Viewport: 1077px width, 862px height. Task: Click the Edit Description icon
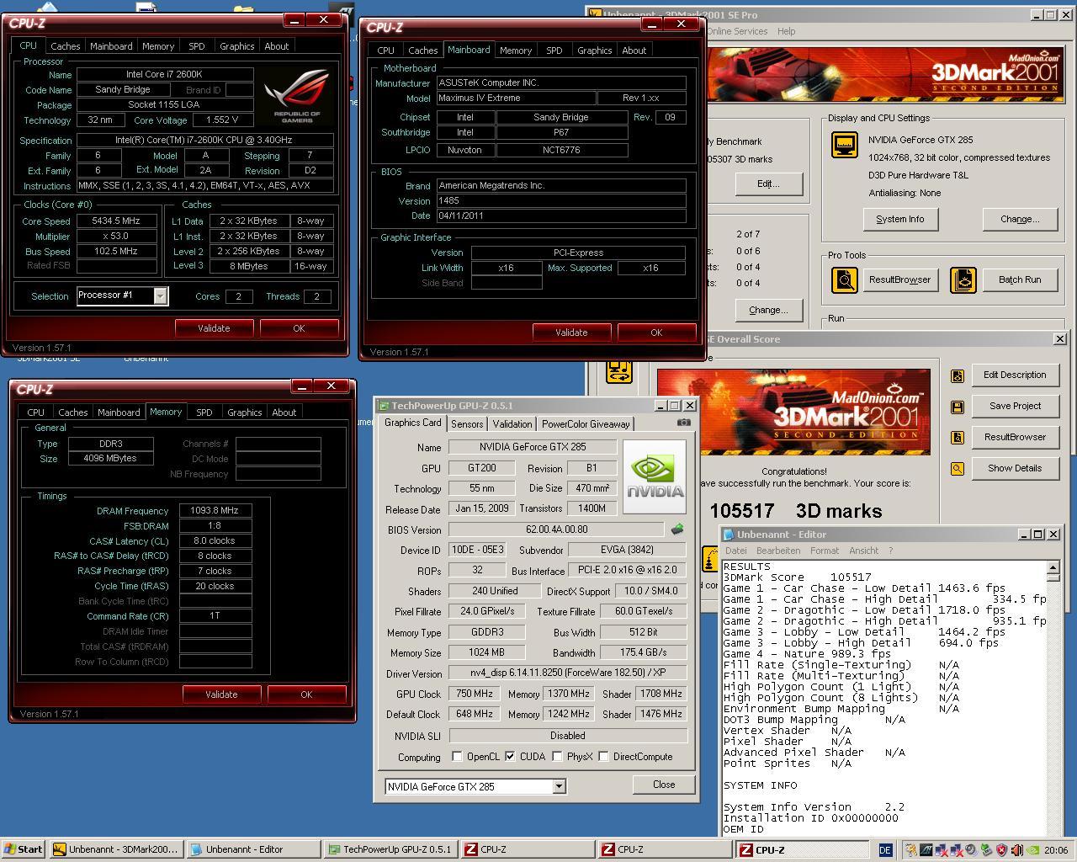coord(958,375)
